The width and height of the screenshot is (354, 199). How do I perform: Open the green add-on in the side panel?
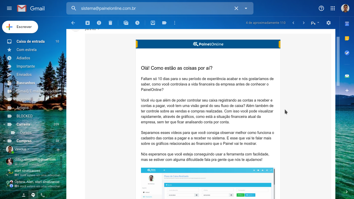[x=347, y=76]
